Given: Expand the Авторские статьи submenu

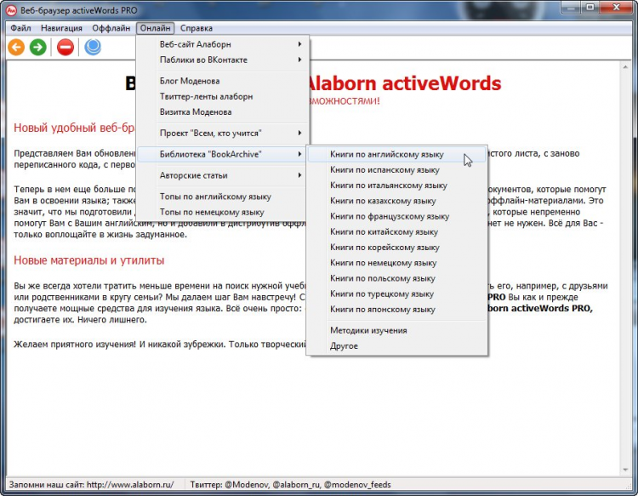Looking at the screenshot, I should [x=223, y=175].
